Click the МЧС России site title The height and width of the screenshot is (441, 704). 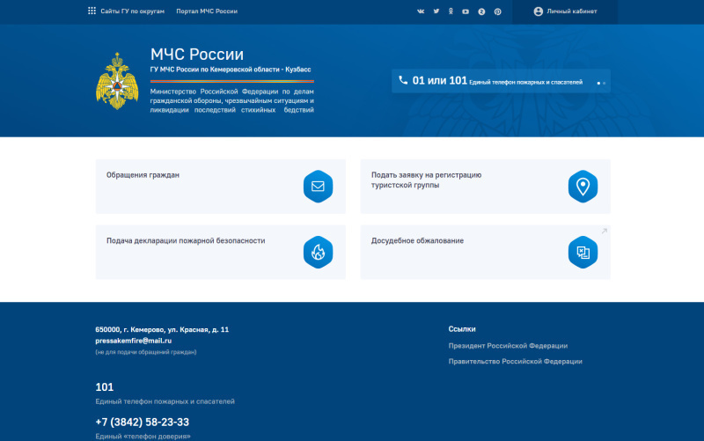[x=197, y=55]
